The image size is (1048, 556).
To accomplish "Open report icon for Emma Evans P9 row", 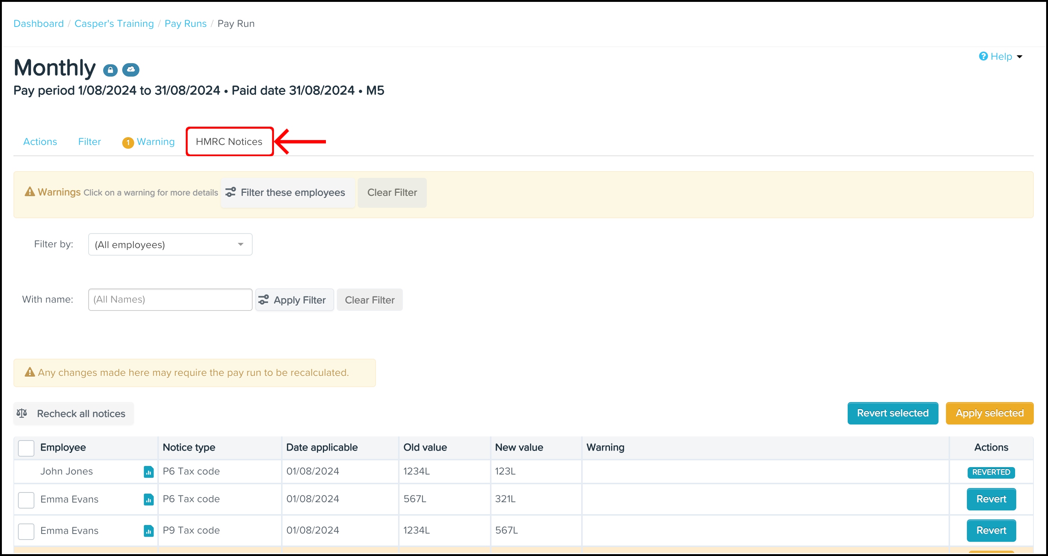I will click(x=148, y=531).
